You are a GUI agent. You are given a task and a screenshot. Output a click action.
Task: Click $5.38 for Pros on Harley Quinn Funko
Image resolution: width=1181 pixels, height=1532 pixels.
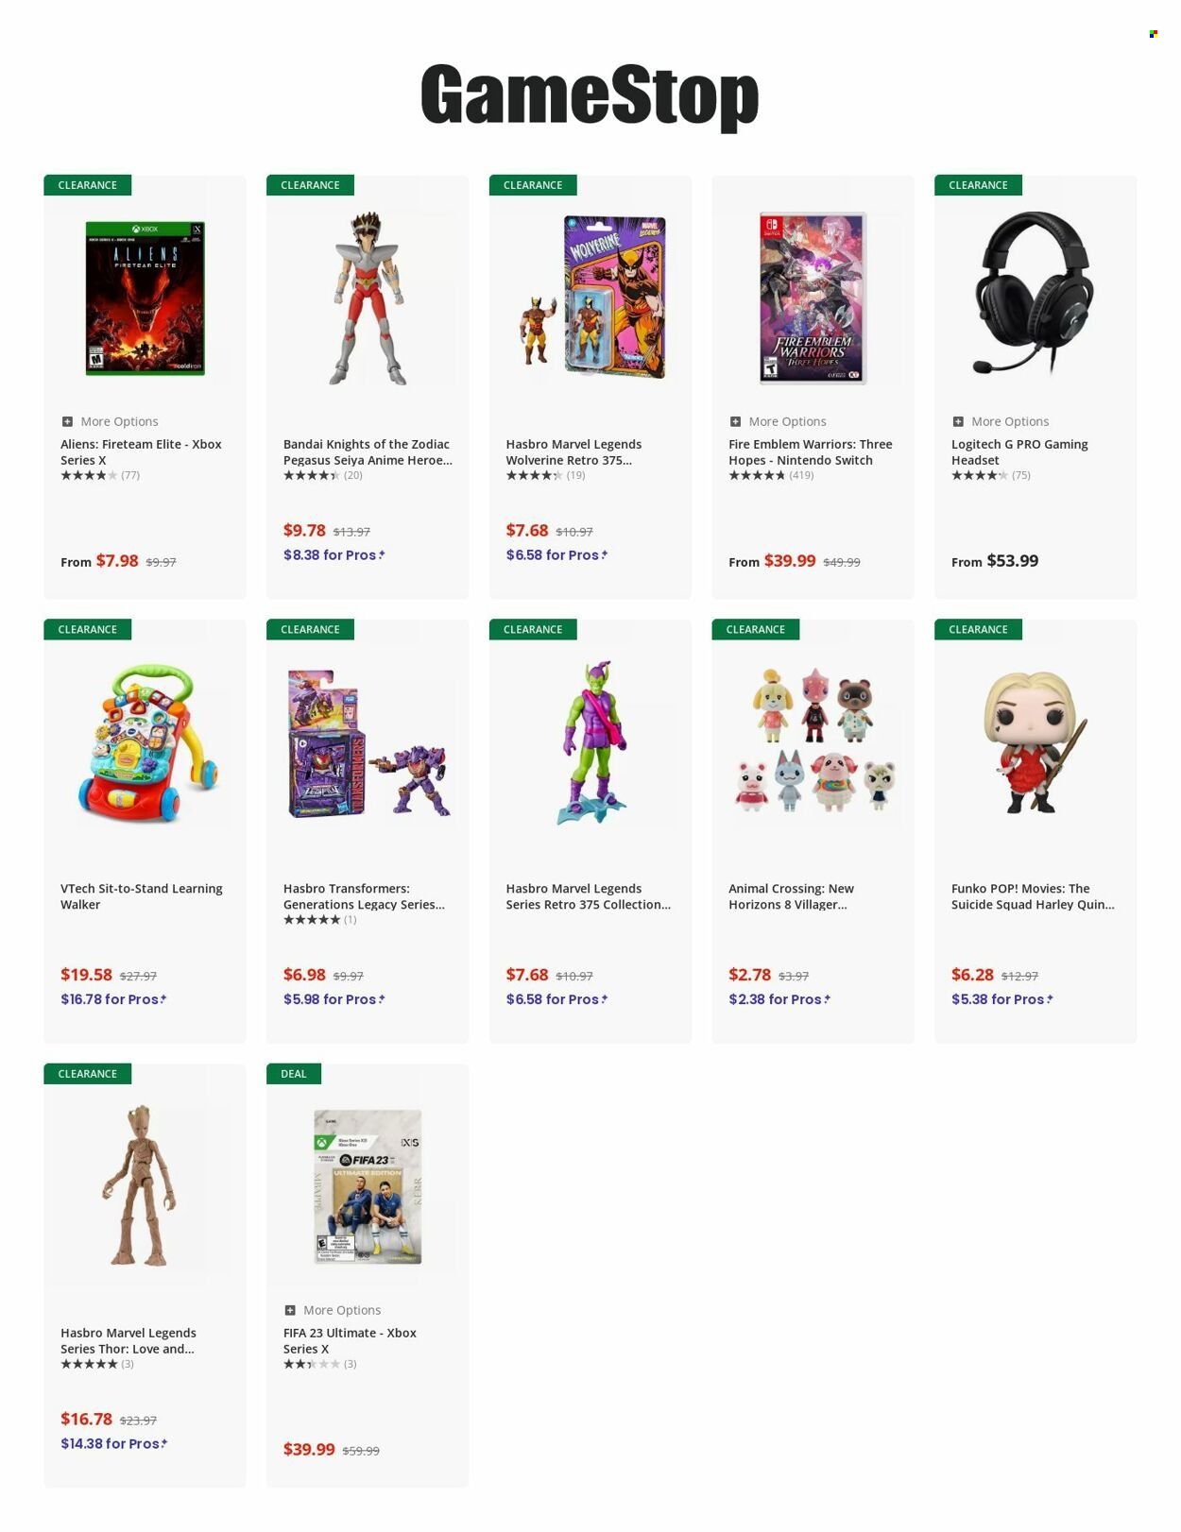pos(1001,999)
